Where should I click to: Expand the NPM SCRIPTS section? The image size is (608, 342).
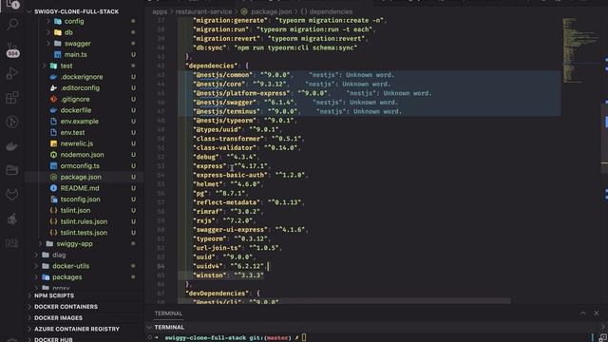[x=29, y=295]
